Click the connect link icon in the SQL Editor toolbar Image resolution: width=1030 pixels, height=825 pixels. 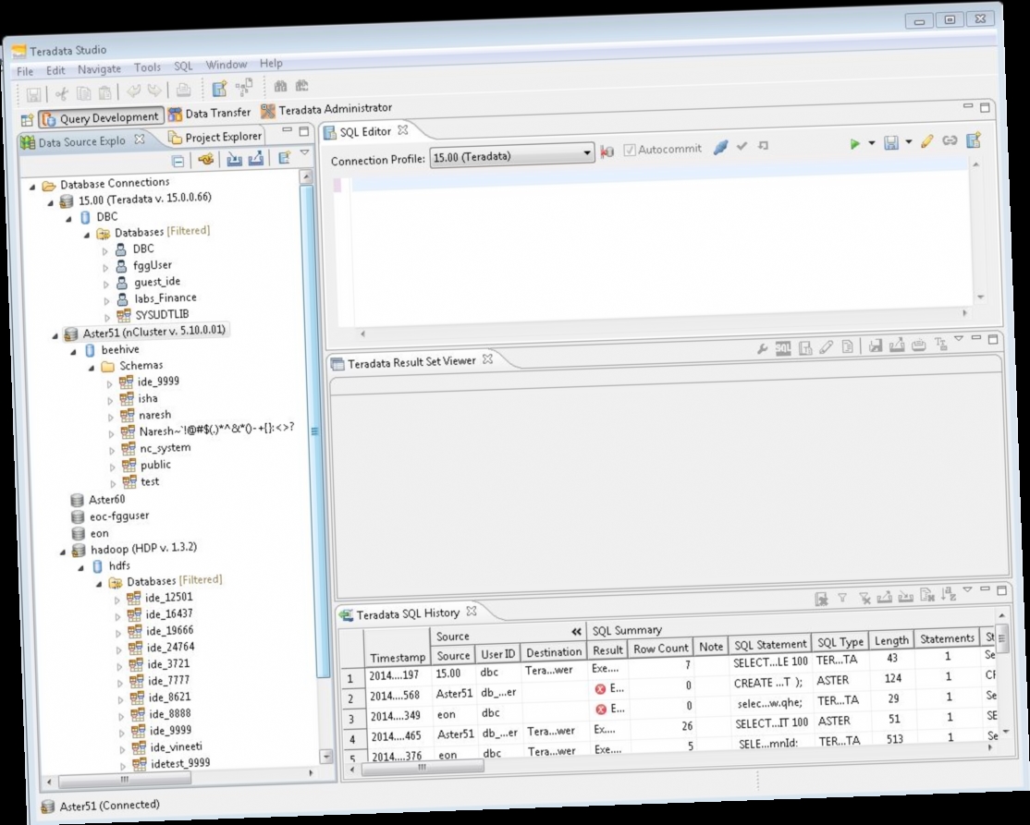(950, 140)
